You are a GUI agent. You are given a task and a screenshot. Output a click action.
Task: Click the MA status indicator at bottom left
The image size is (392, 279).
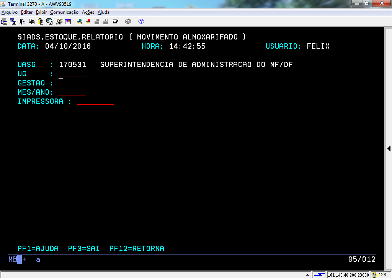(x=13, y=259)
